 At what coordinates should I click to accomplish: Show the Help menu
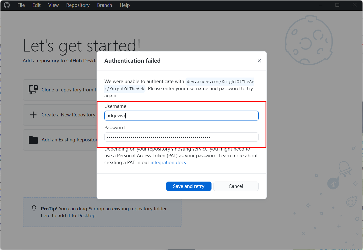[x=125, y=5]
